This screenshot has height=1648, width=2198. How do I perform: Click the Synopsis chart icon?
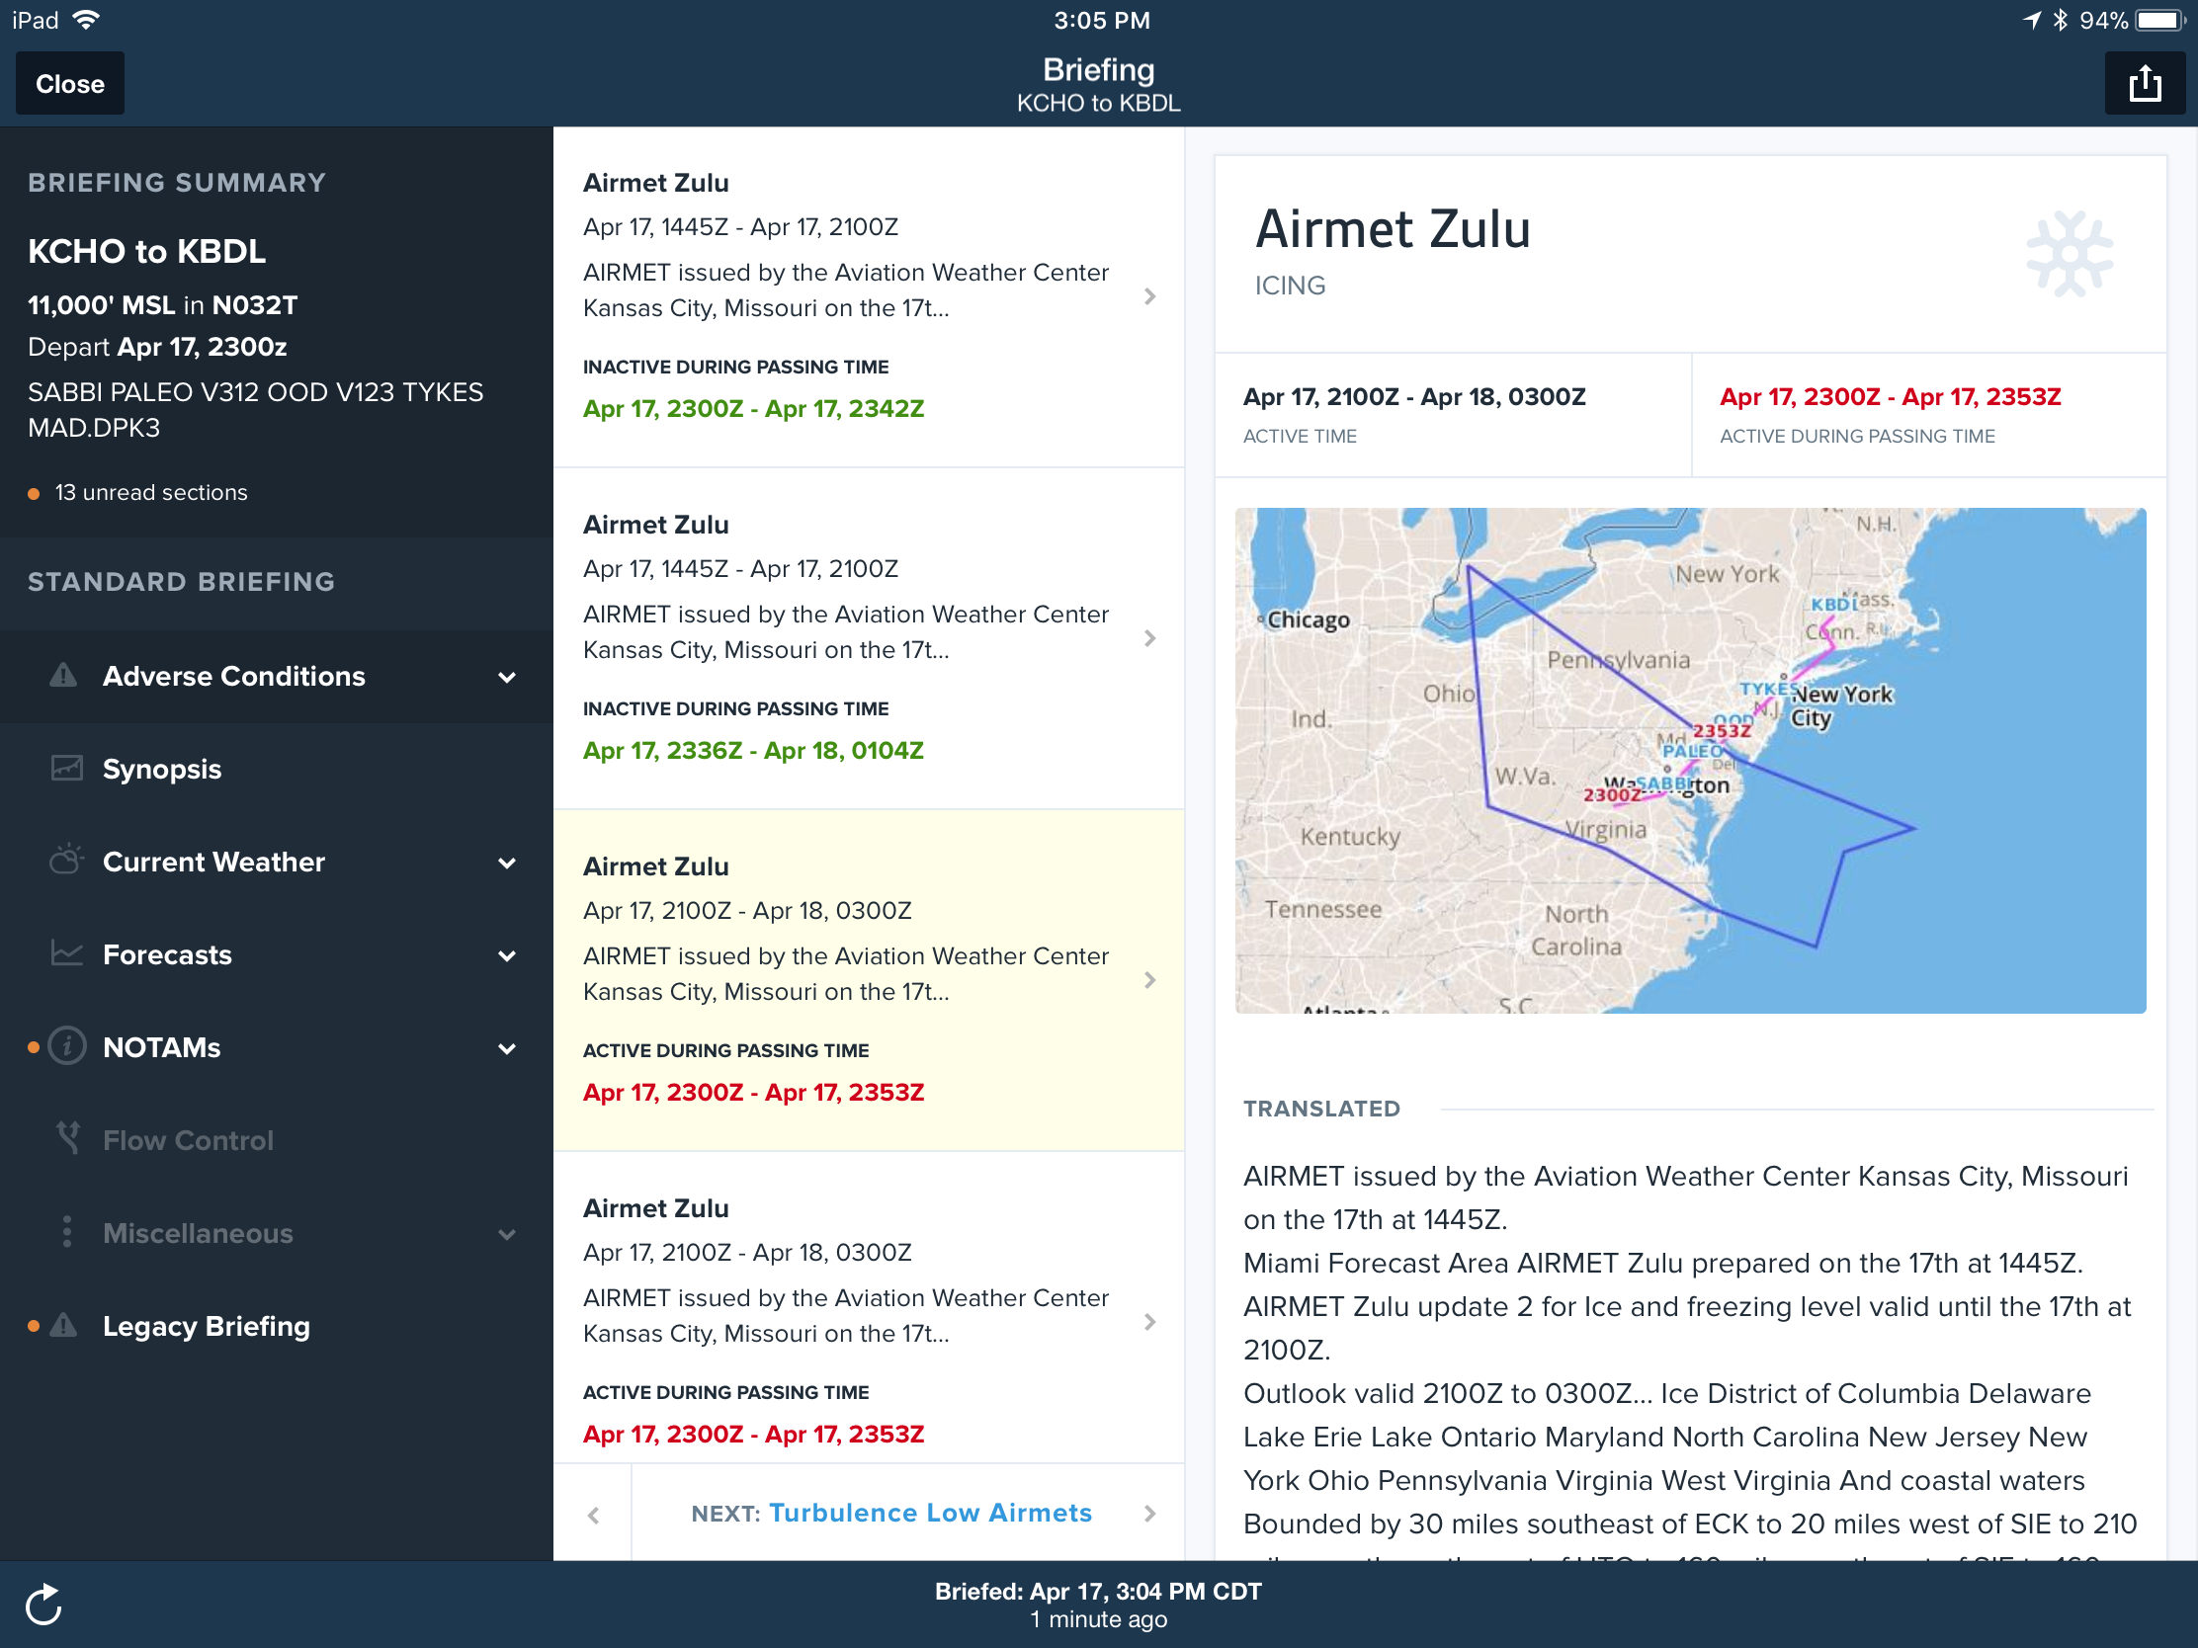pyautogui.click(x=66, y=769)
